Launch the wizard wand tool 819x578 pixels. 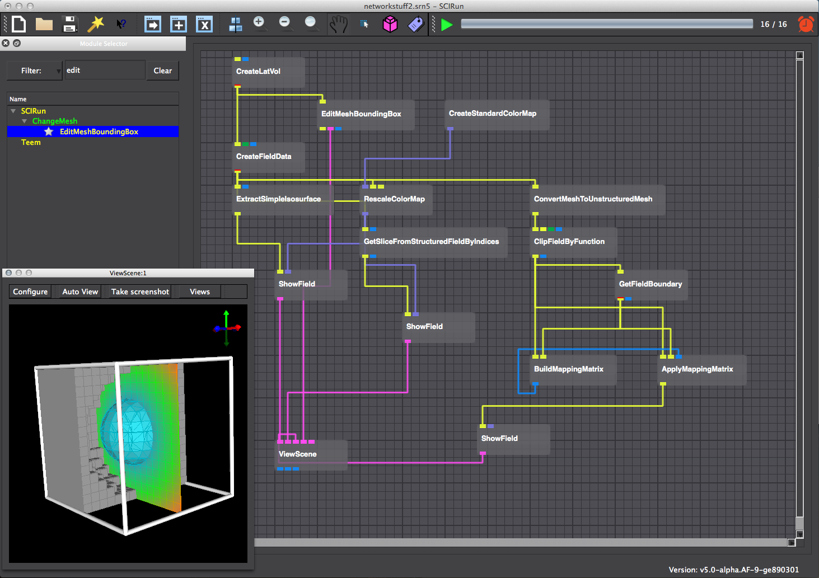(x=96, y=24)
